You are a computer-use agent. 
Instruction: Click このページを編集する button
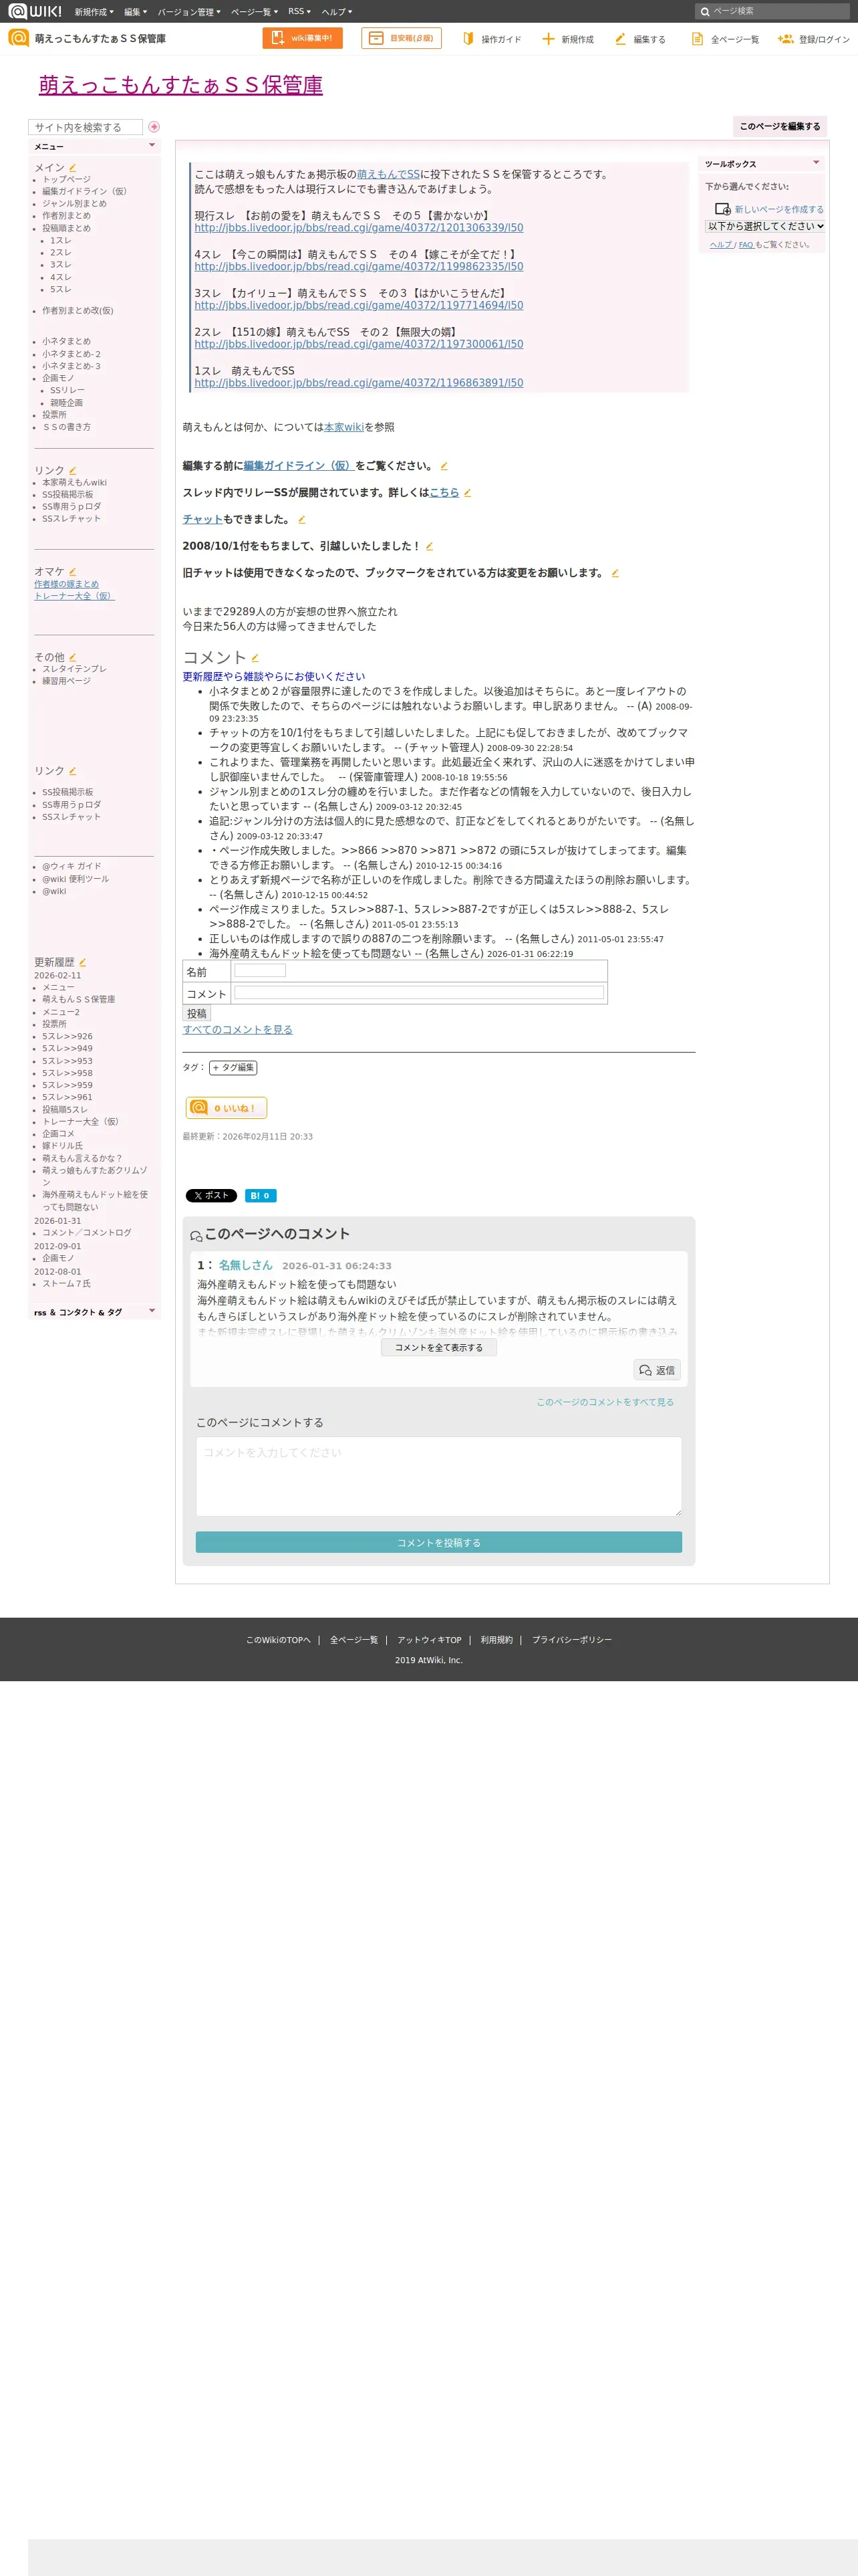point(780,126)
